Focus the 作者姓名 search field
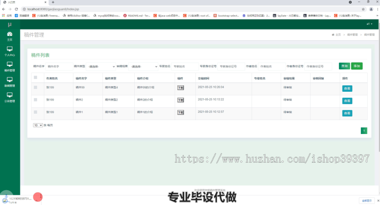 pos(271,66)
